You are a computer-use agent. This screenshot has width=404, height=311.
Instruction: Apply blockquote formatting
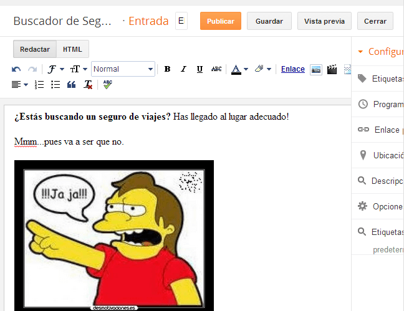coord(71,85)
